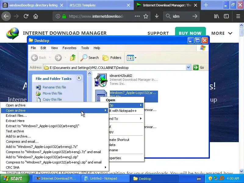Open a new Firefox tab
Screen dimensions: 244x183
click(x=206, y=5)
